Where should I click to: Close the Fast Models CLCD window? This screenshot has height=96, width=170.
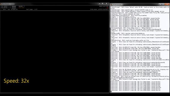[106, 3]
